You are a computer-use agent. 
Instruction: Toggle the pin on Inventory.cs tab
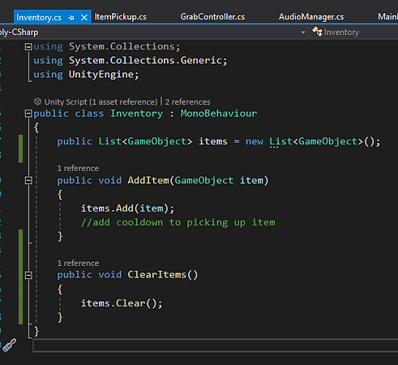click(x=71, y=18)
